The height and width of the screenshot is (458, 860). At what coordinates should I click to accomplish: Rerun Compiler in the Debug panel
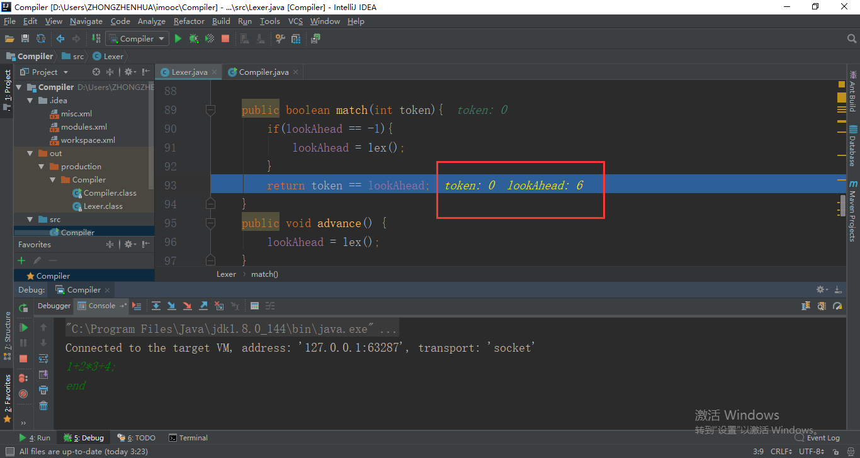[x=23, y=308]
